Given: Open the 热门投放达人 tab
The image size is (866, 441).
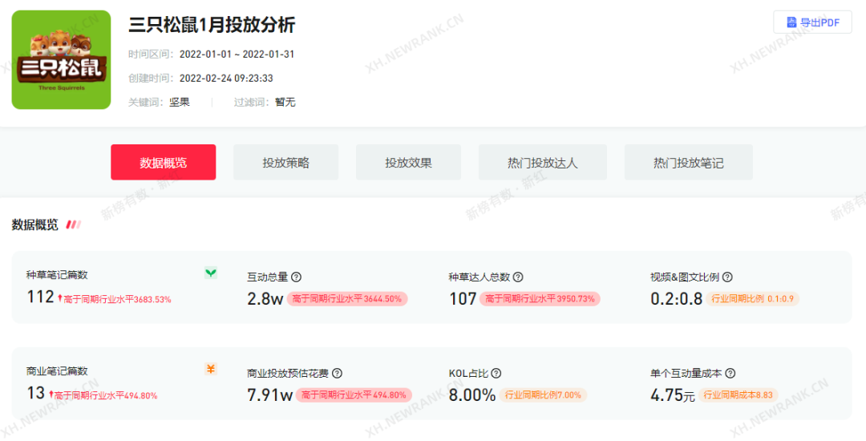Looking at the screenshot, I should tap(542, 162).
